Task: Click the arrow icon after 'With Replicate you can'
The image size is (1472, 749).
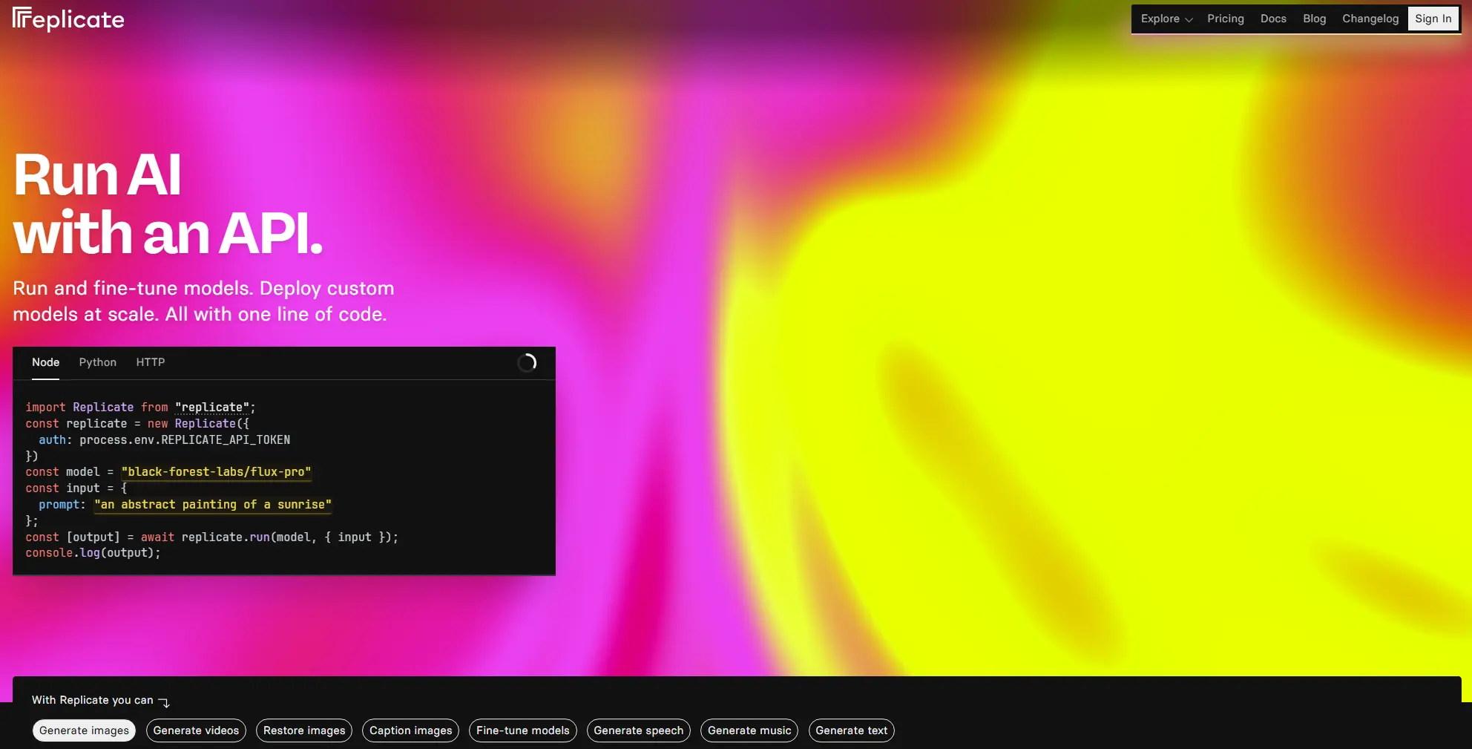Action: 164,702
